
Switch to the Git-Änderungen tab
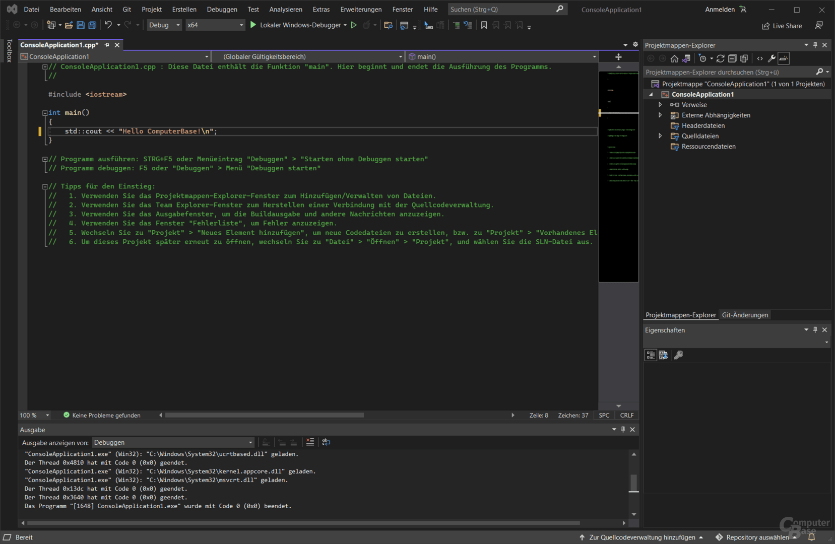[x=745, y=315]
